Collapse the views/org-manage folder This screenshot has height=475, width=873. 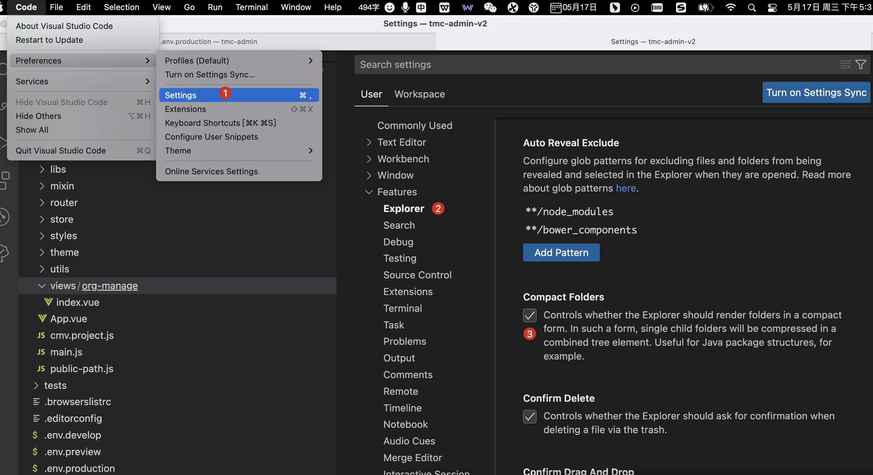42,286
